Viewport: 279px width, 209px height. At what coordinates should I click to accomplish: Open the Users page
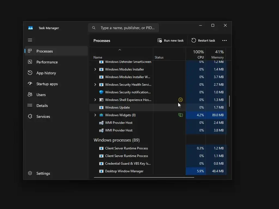click(56, 94)
